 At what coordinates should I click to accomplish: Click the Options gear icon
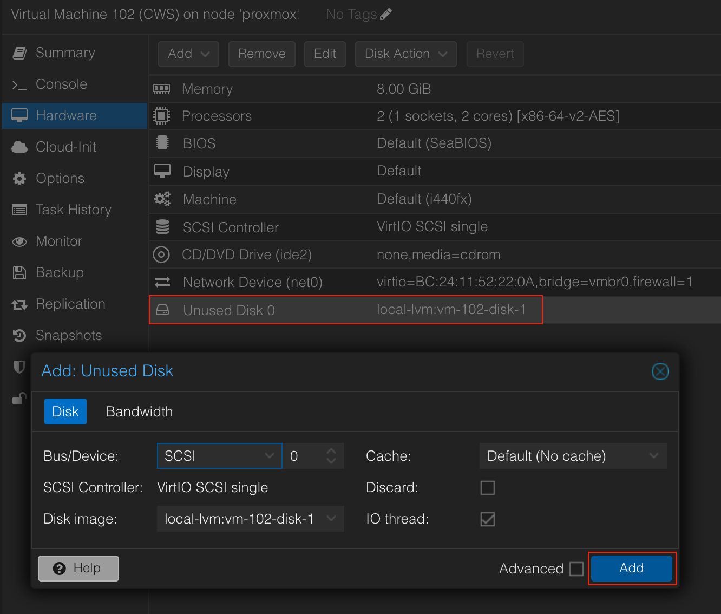[19, 179]
